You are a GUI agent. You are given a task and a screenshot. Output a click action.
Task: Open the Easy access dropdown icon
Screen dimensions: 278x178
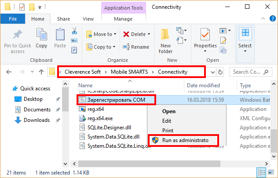coord(181,40)
